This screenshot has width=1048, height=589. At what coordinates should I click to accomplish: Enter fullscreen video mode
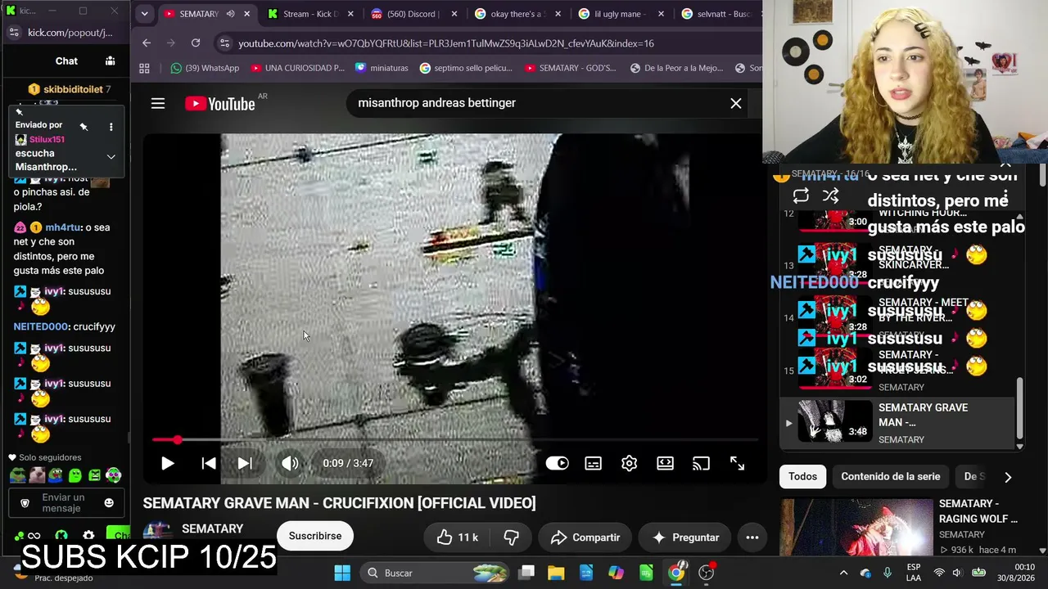tap(737, 463)
